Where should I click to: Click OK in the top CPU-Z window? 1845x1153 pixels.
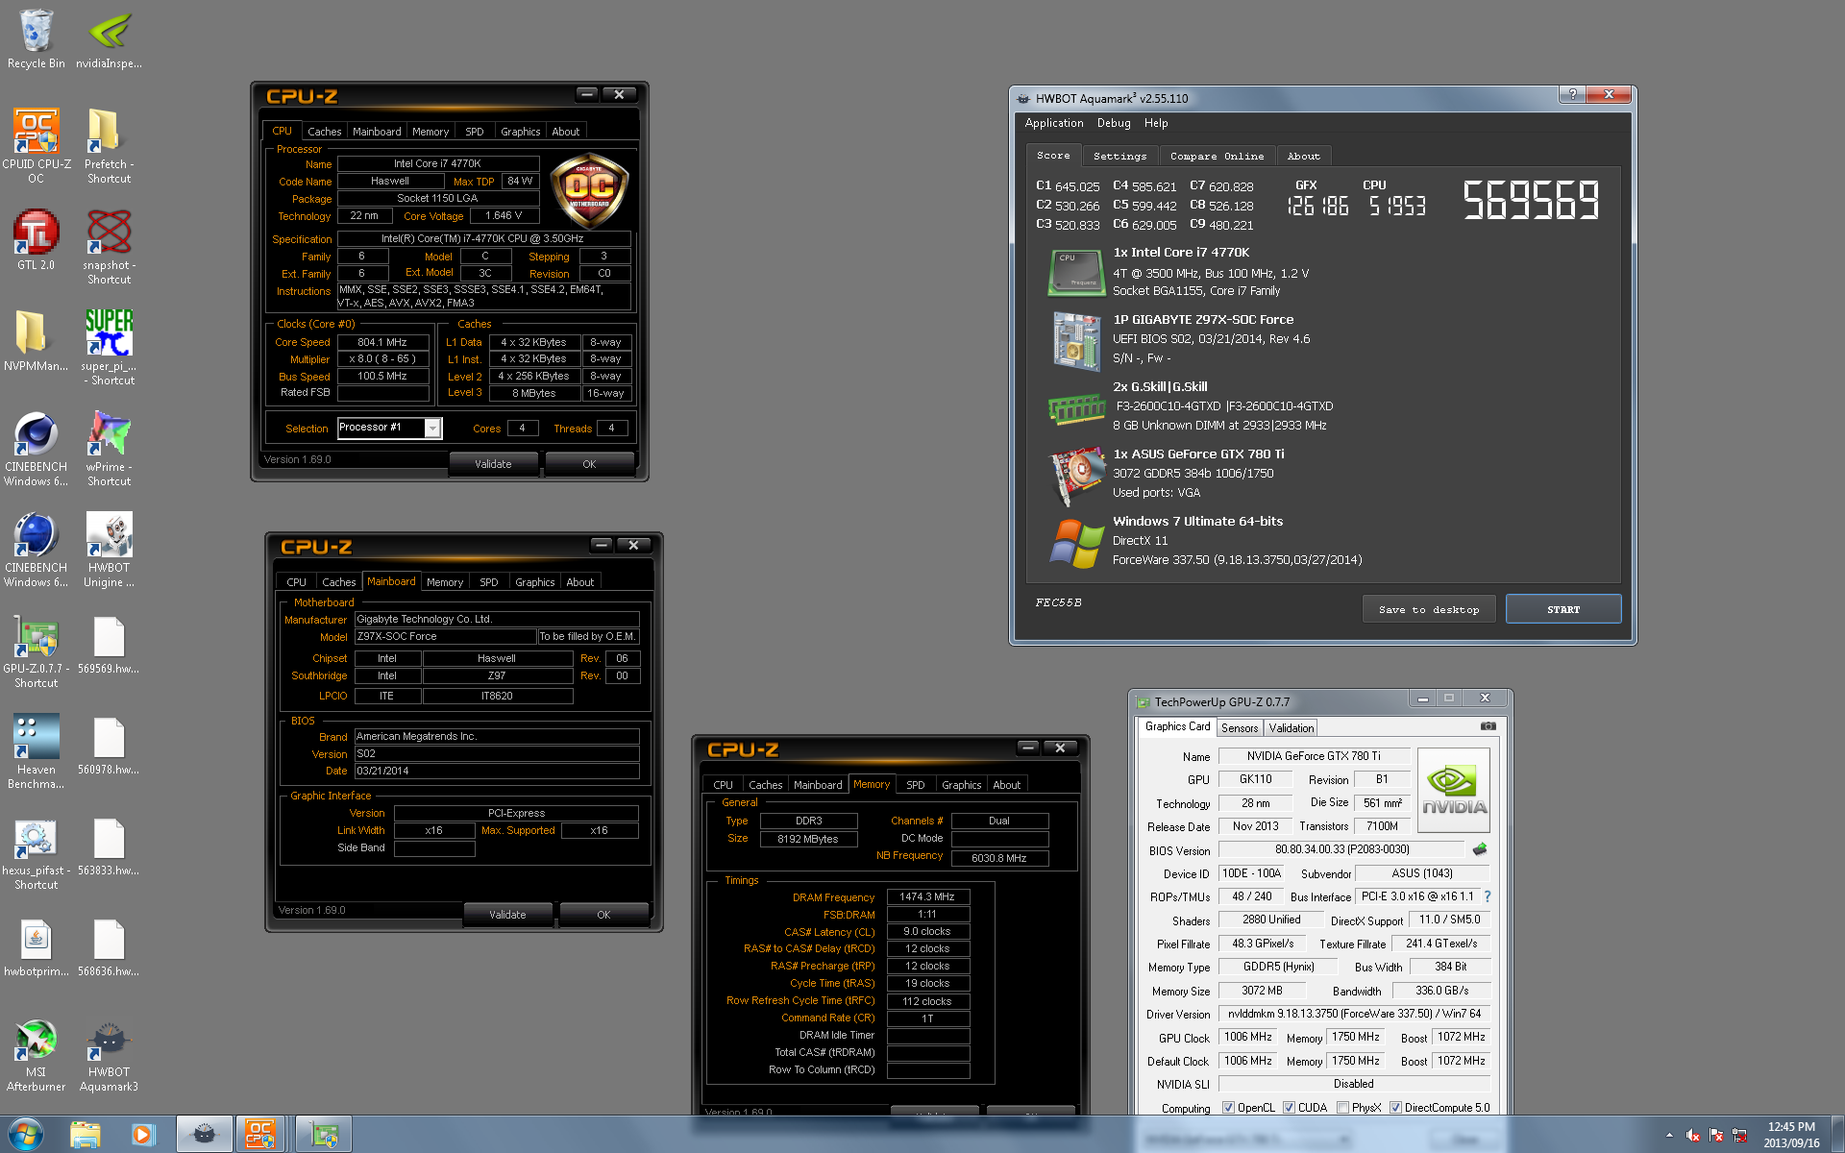[589, 464]
